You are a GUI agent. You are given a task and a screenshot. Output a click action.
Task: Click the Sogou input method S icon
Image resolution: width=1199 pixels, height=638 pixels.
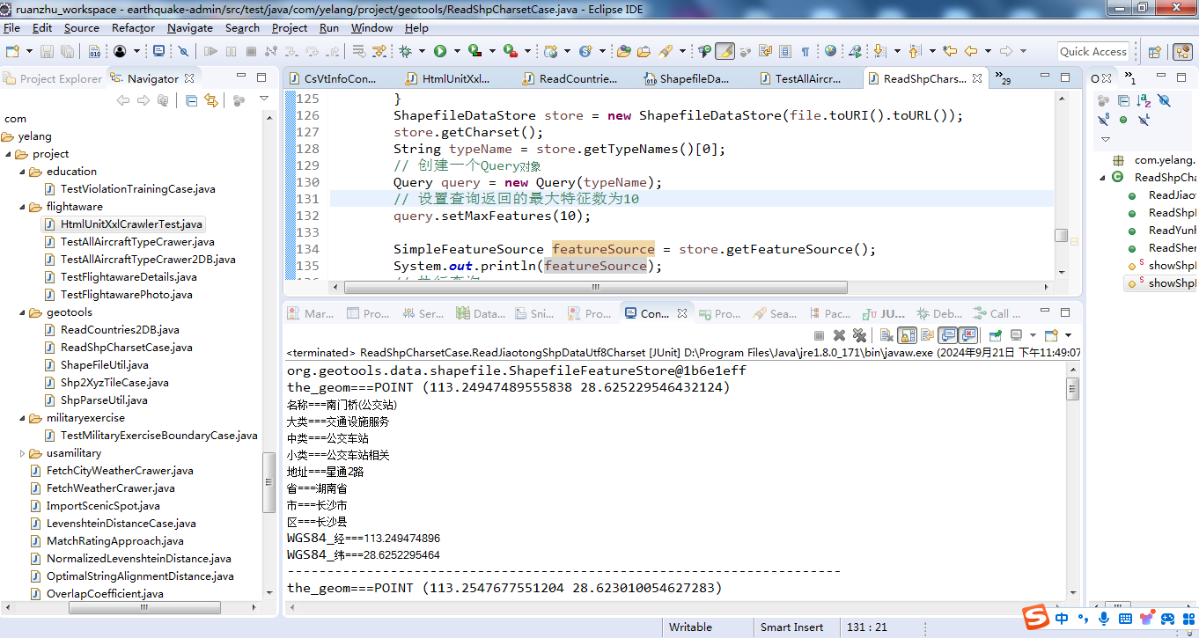tap(1035, 617)
